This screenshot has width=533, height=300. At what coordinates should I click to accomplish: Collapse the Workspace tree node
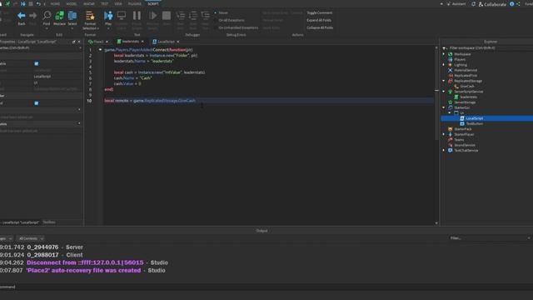[444, 54]
